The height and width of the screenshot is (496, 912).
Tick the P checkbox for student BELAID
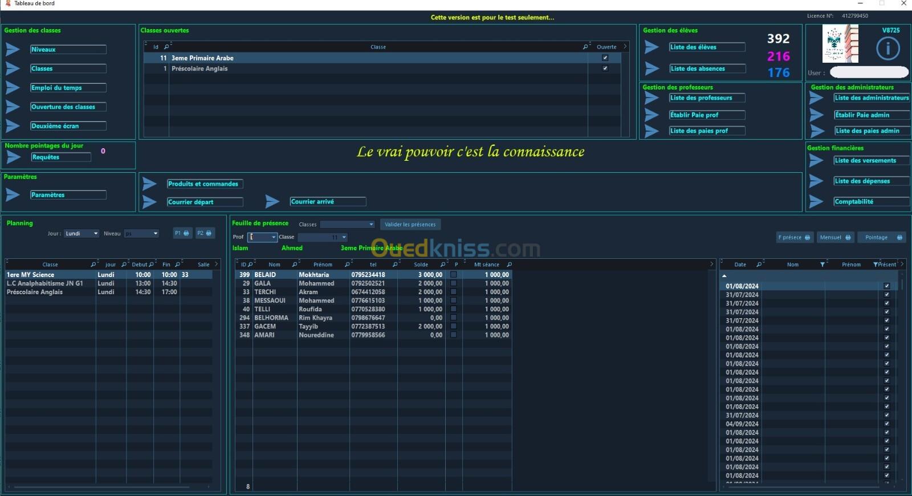454,275
